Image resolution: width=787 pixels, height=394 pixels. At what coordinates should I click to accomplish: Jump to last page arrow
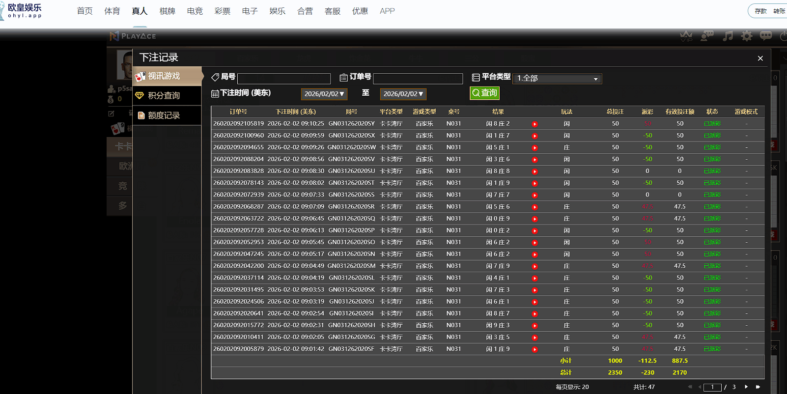tap(758, 387)
